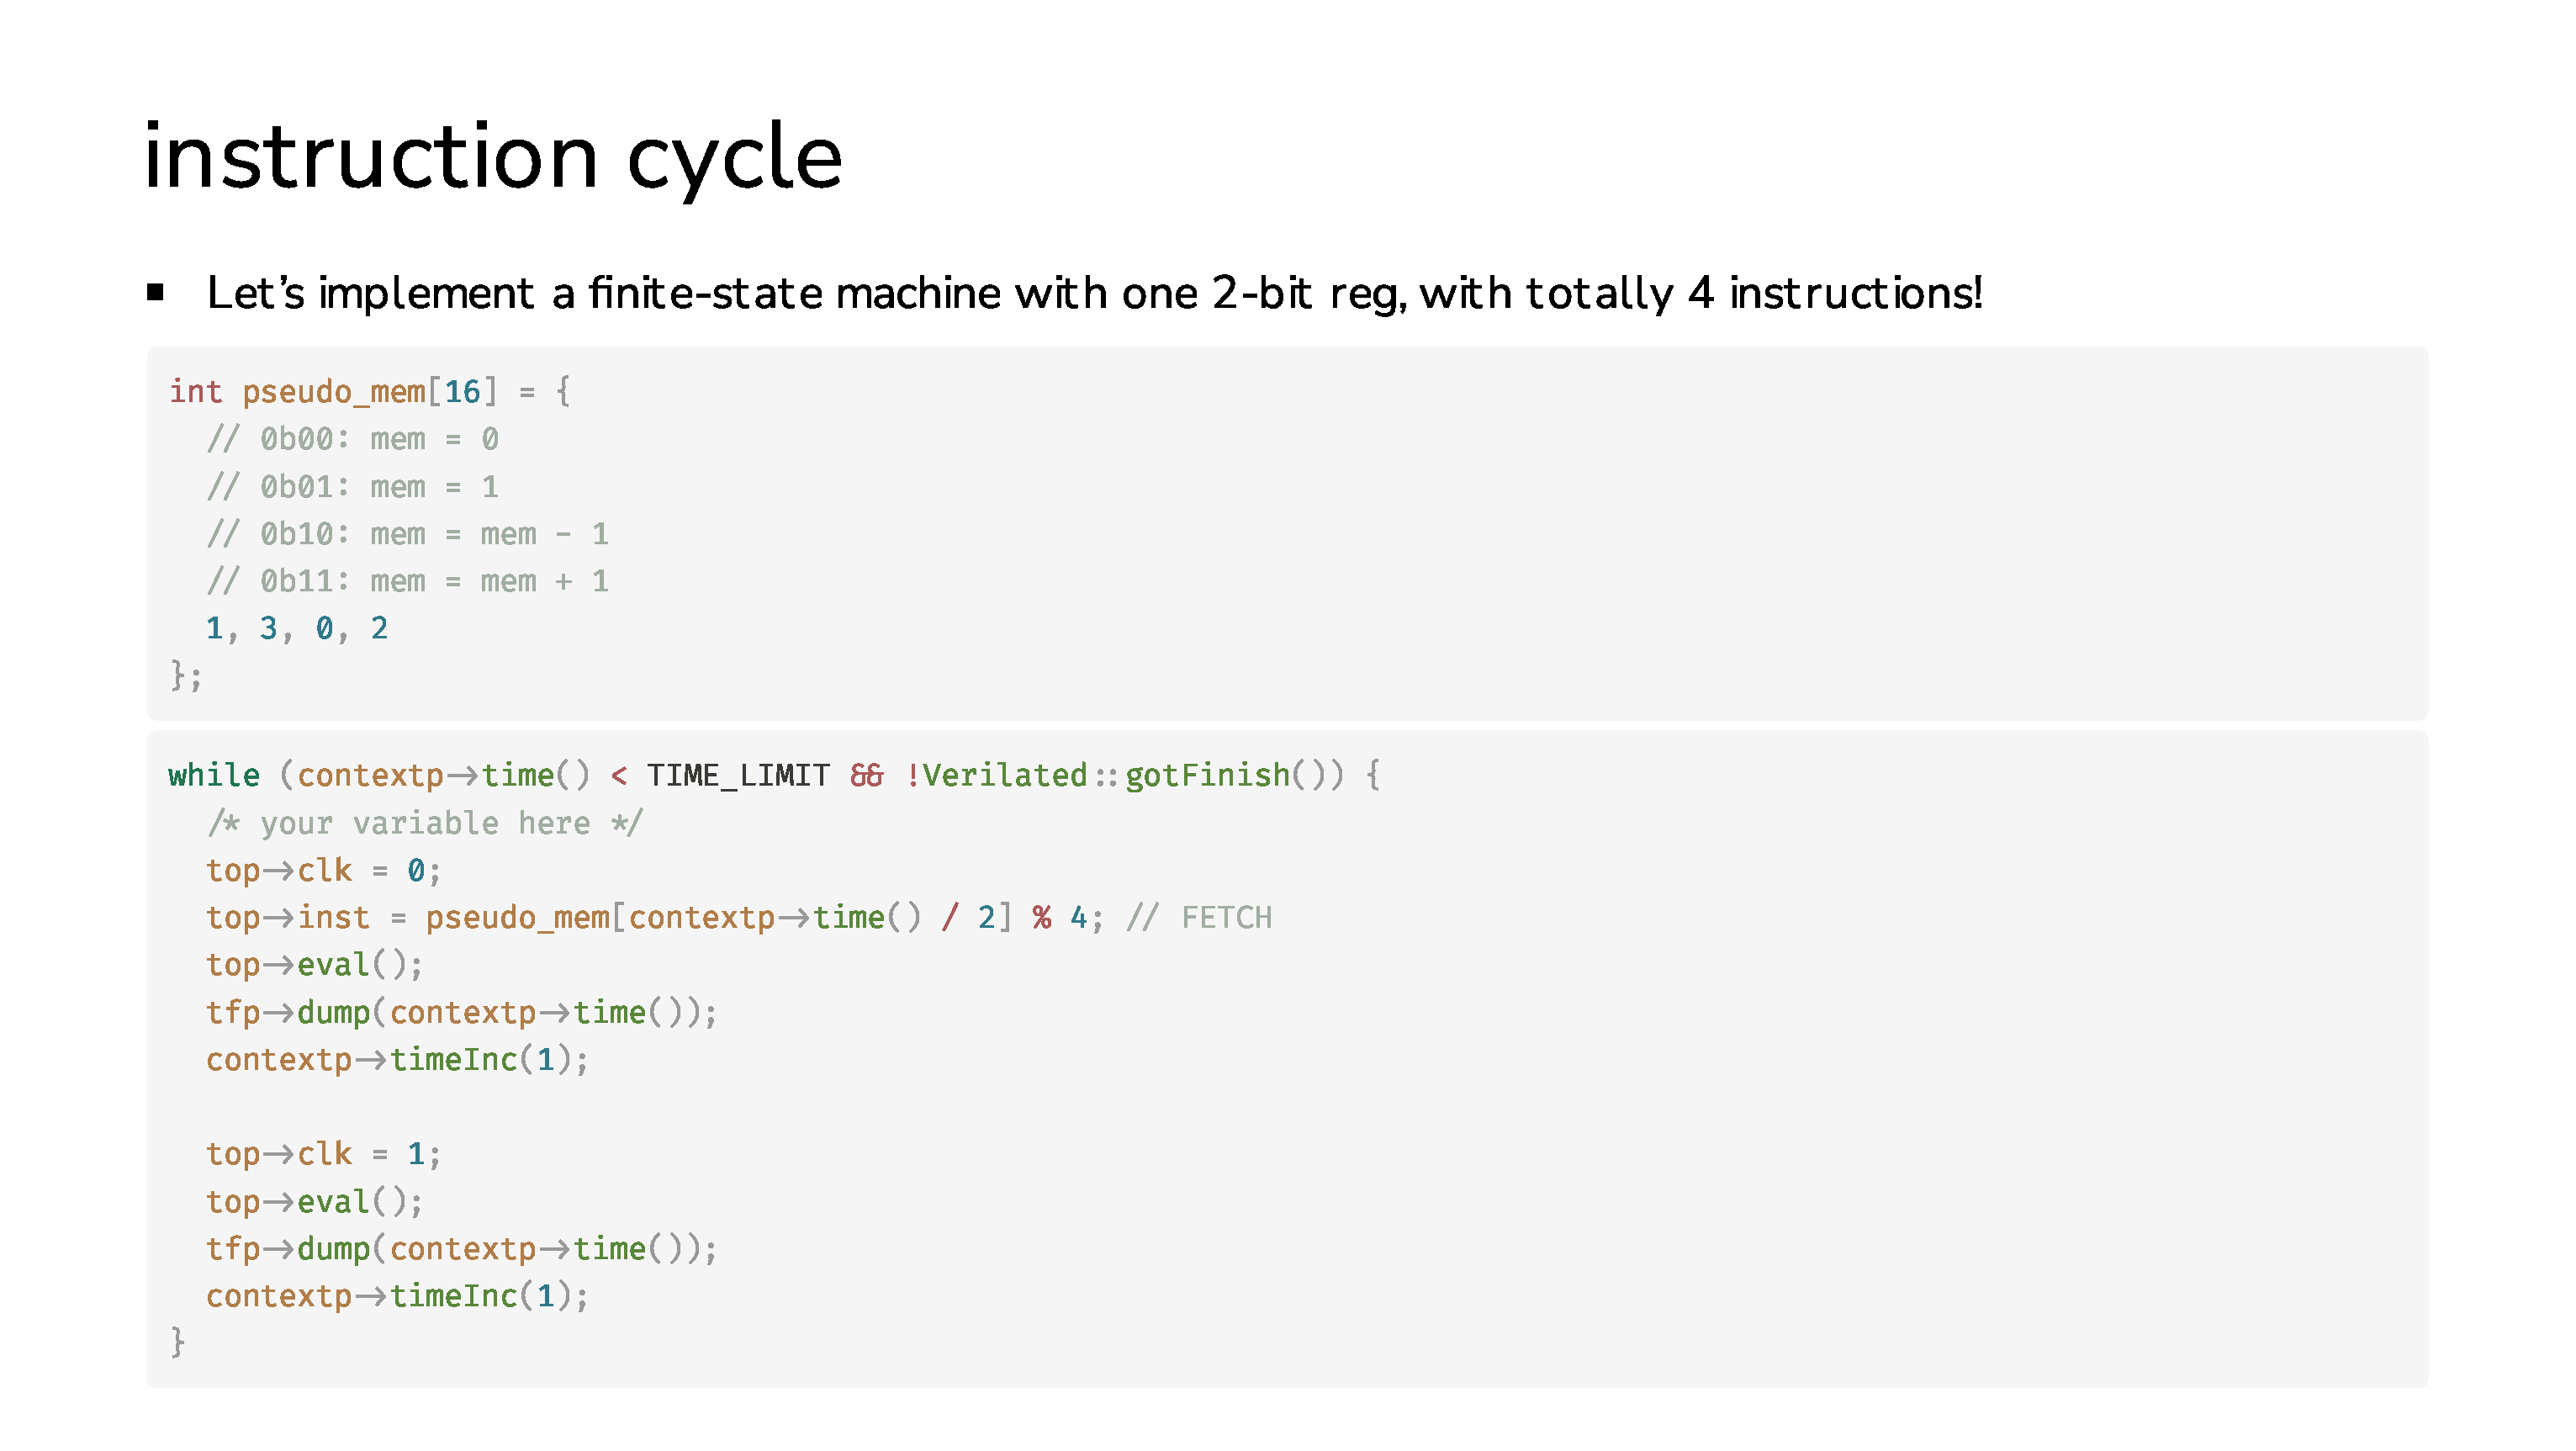Click the array values '1, 3, 0, 2'
The height and width of the screenshot is (1451, 2576).
pyautogui.click(x=297, y=628)
